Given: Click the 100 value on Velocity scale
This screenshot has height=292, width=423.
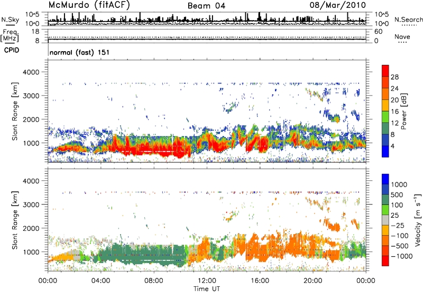Looking at the screenshot, I should (397, 205).
